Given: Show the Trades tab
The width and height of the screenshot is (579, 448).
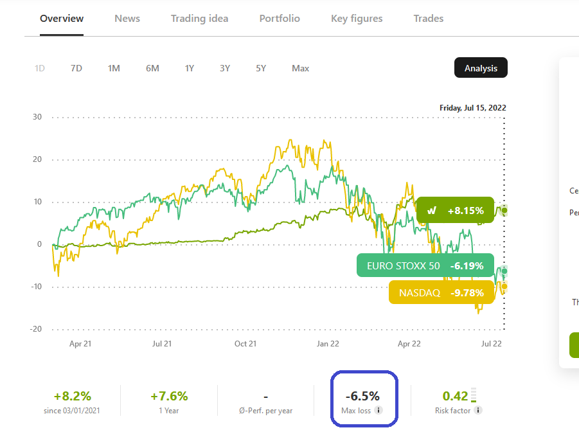Looking at the screenshot, I should [x=429, y=18].
